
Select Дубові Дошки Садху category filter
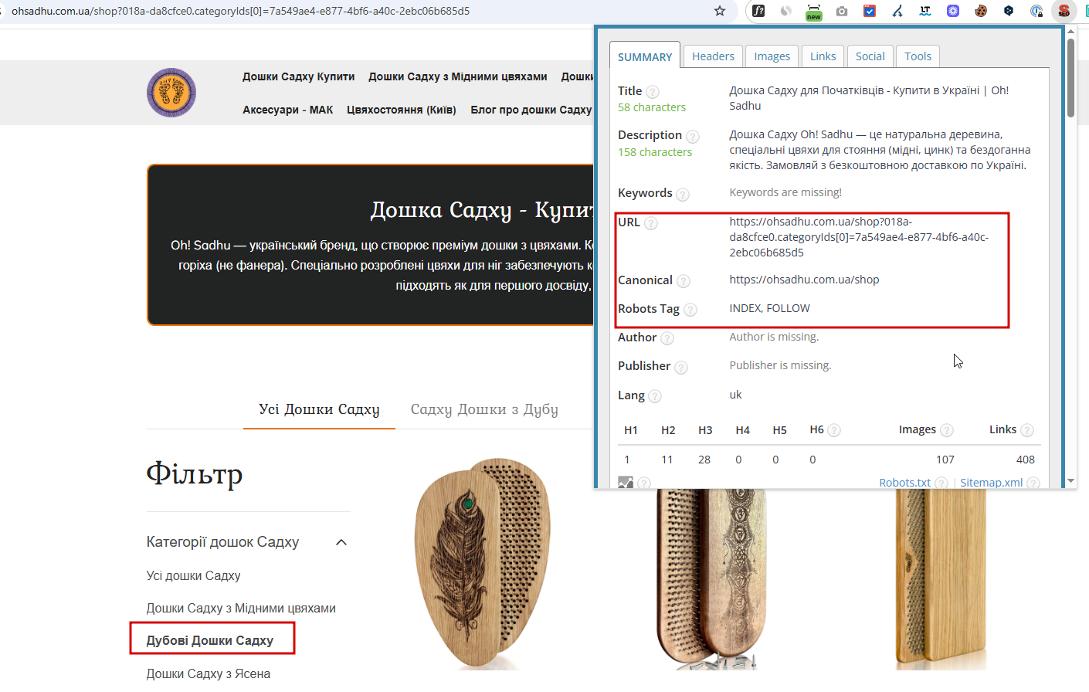coord(210,640)
